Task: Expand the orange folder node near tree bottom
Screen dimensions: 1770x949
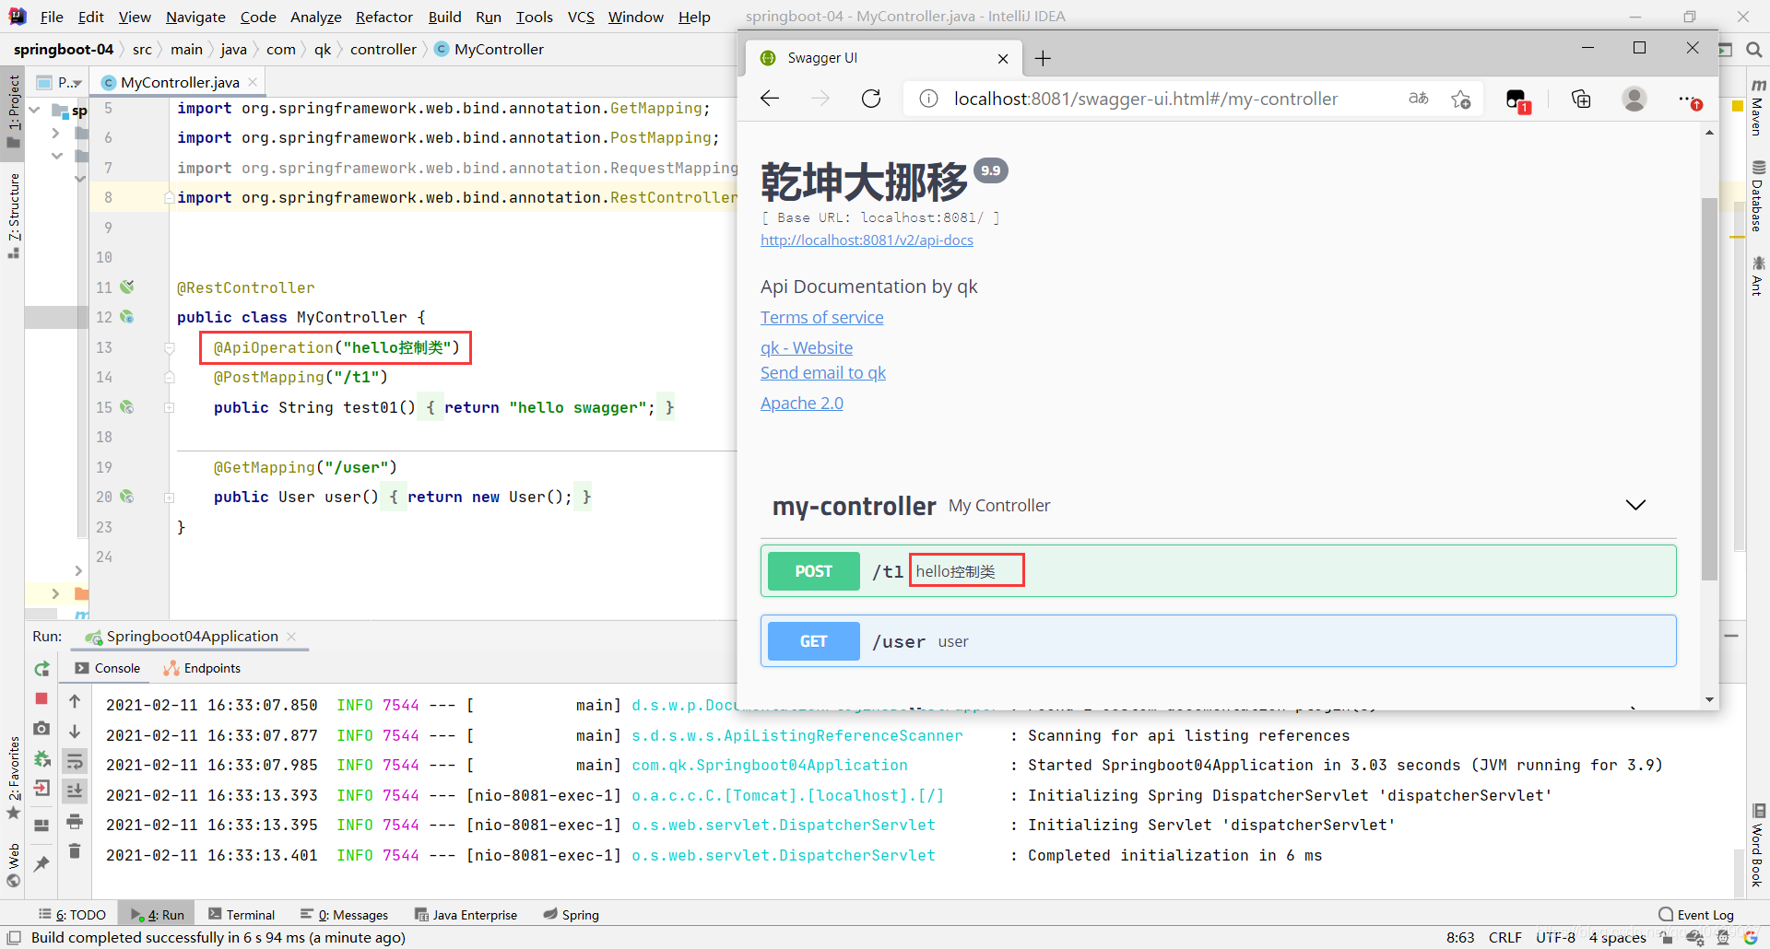Action: (x=55, y=593)
